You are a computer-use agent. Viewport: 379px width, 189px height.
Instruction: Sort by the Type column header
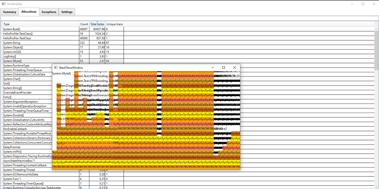click(x=41, y=24)
